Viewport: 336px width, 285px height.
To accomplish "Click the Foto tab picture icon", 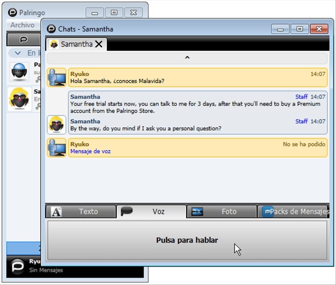I will [197, 211].
